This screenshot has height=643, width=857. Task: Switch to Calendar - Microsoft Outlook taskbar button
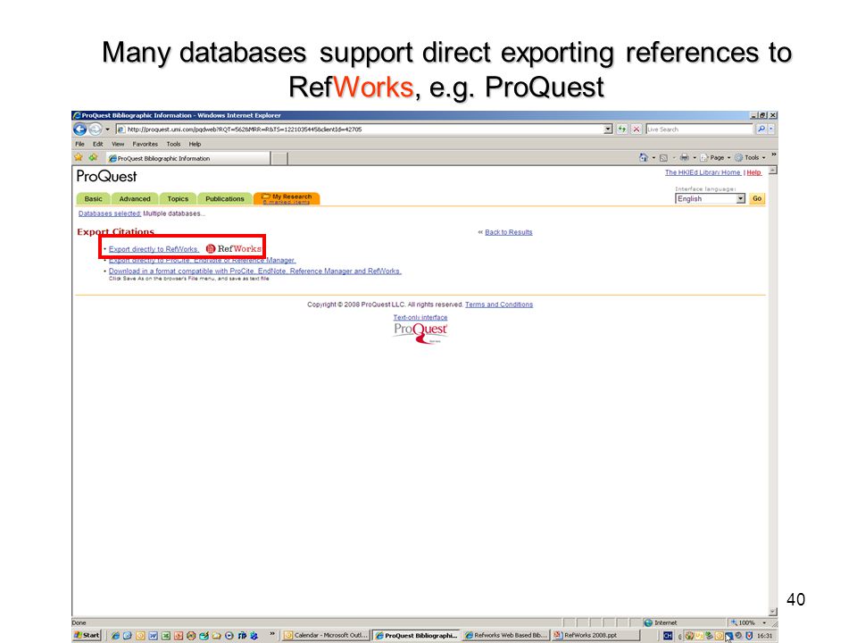tap(326, 635)
